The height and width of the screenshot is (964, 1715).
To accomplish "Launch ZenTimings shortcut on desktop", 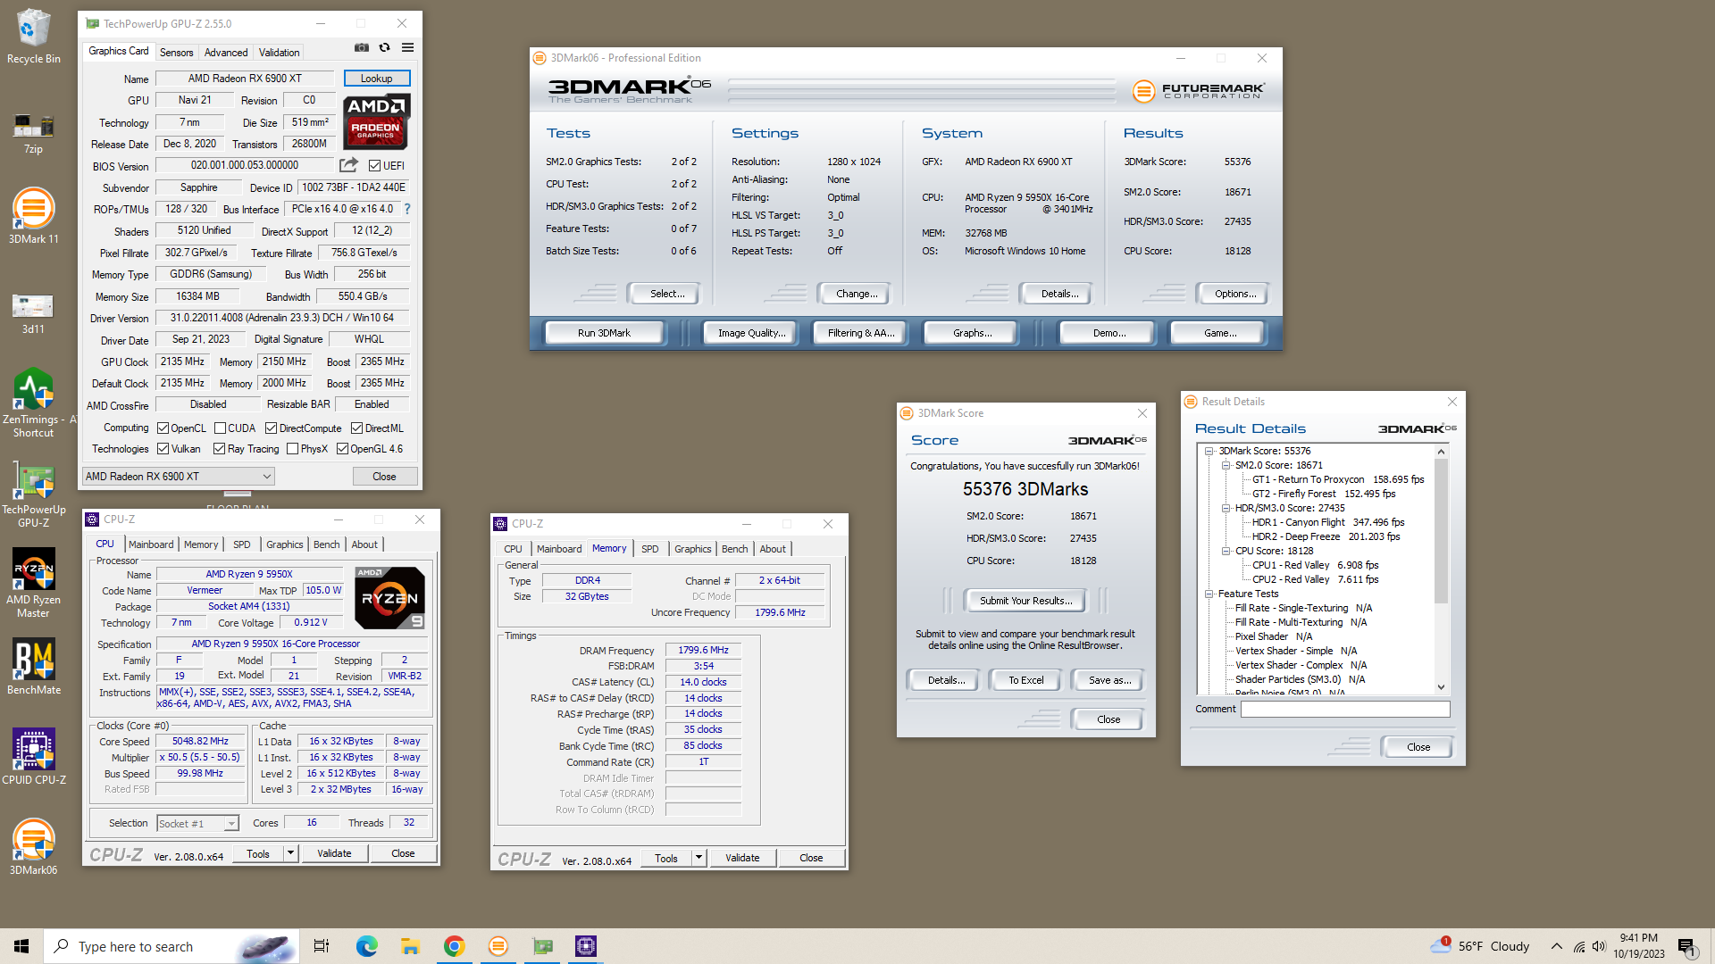I will [33, 402].
